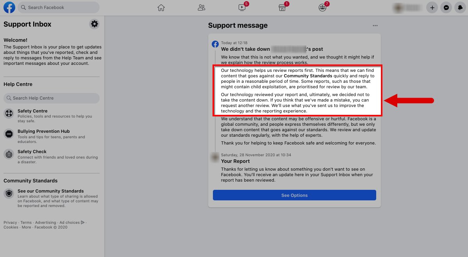Screen dimensions: 468x257
Task: Click the Advertising footer link
Action: tap(45, 222)
